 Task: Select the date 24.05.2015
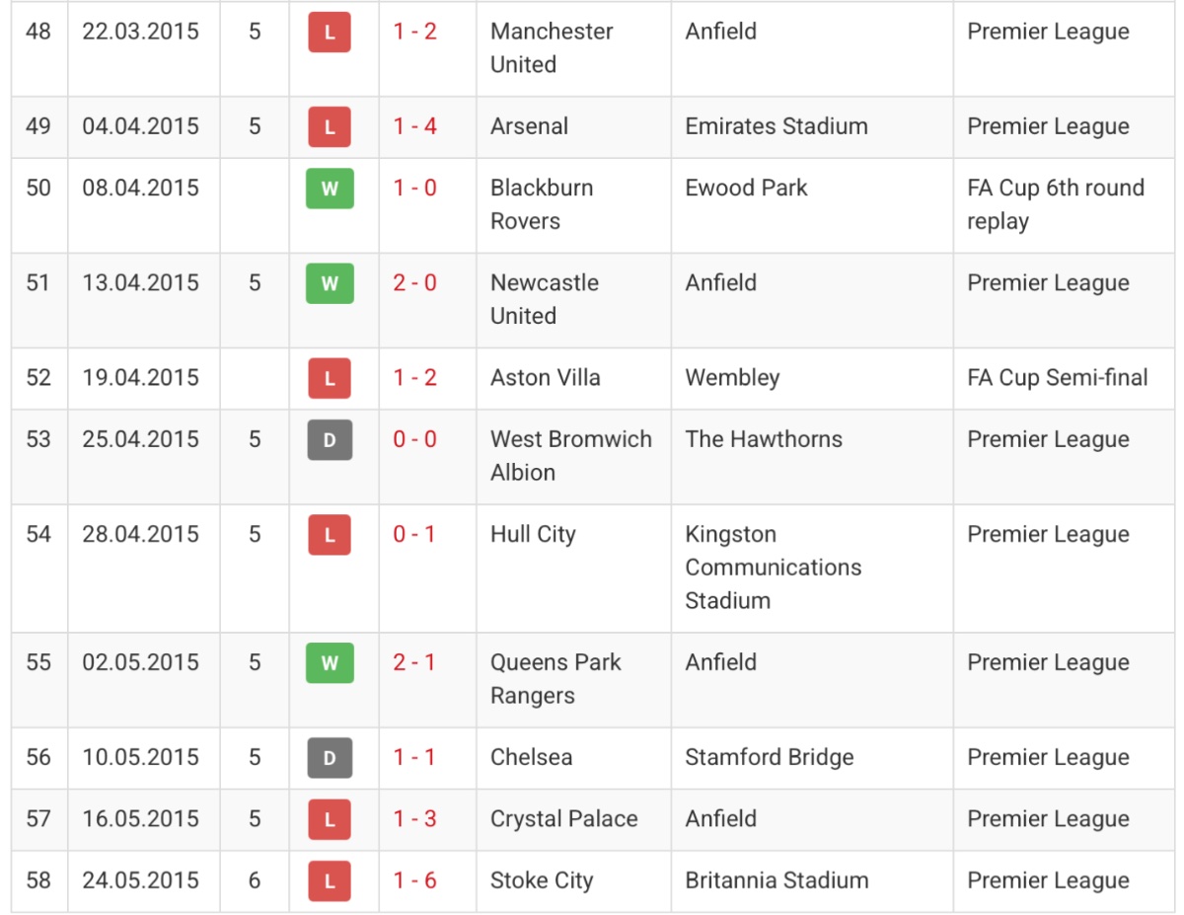tap(141, 880)
